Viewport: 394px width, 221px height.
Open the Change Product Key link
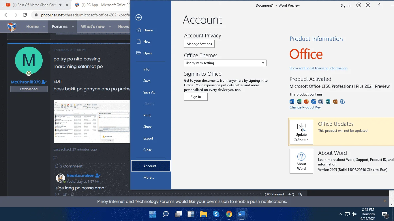point(305,107)
